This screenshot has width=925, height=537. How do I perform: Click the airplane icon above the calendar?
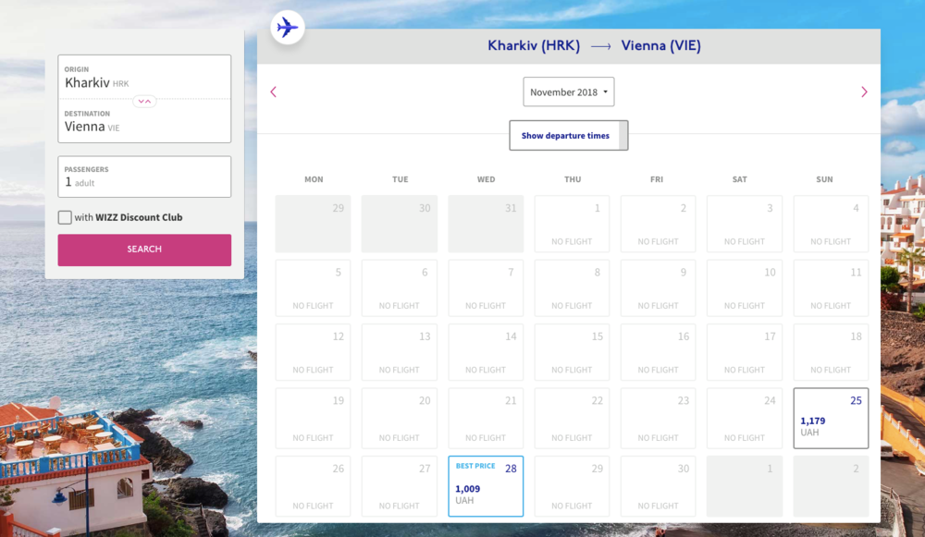click(288, 28)
